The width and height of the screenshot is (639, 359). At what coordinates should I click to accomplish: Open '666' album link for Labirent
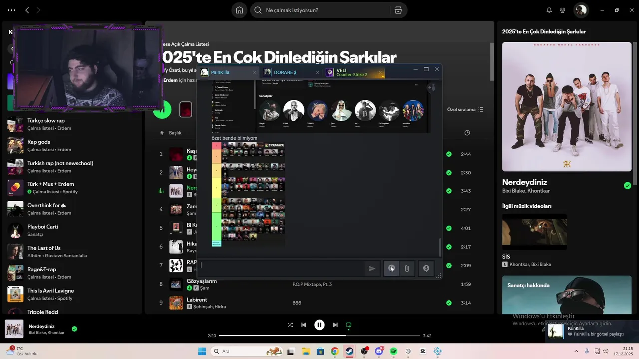pyautogui.click(x=297, y=303)
